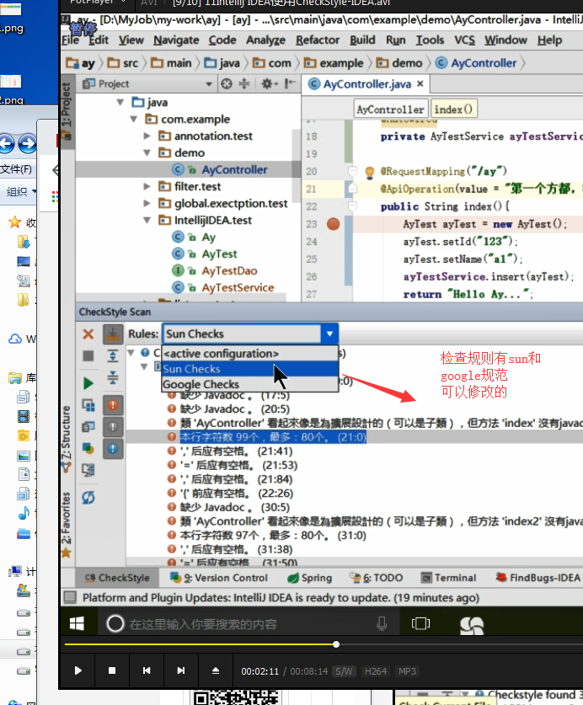The image size is (583, 705).
Task: Open the Analyze menu
Action: pos(265,40)
